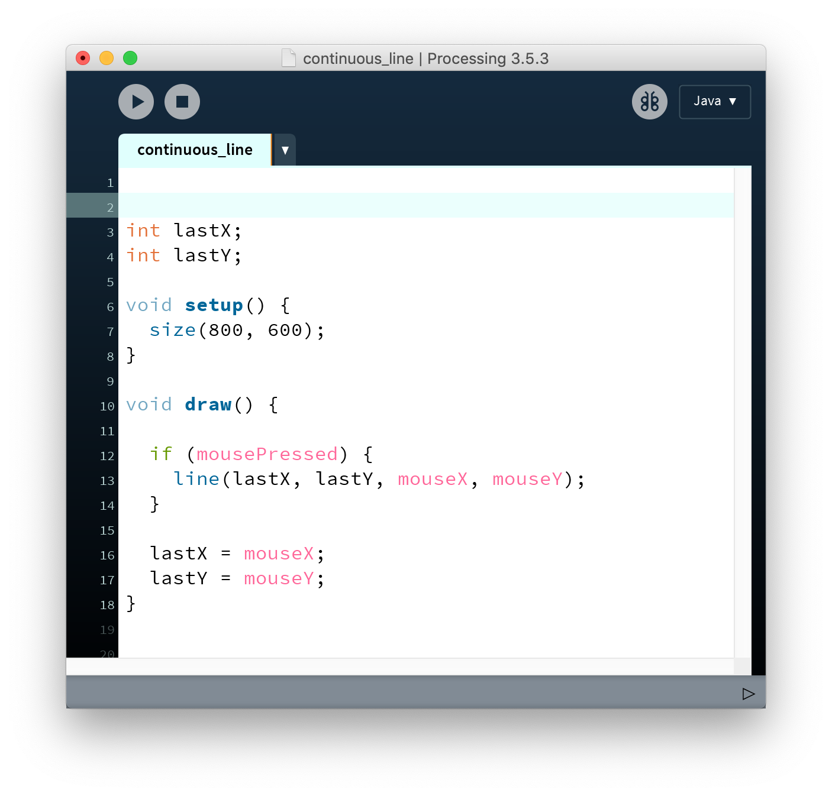
Task: Maximize window using the green button
Action: pos(130,58)
